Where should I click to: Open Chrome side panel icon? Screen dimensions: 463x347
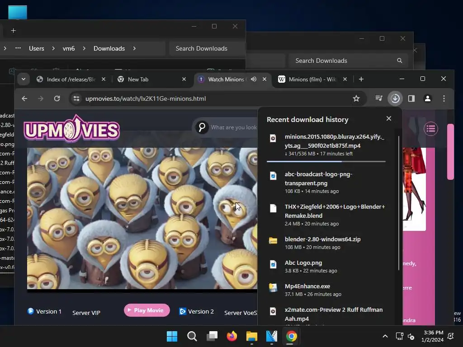coord(411,98)
